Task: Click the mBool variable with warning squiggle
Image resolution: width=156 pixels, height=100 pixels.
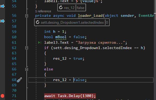Action: (61, 37)
